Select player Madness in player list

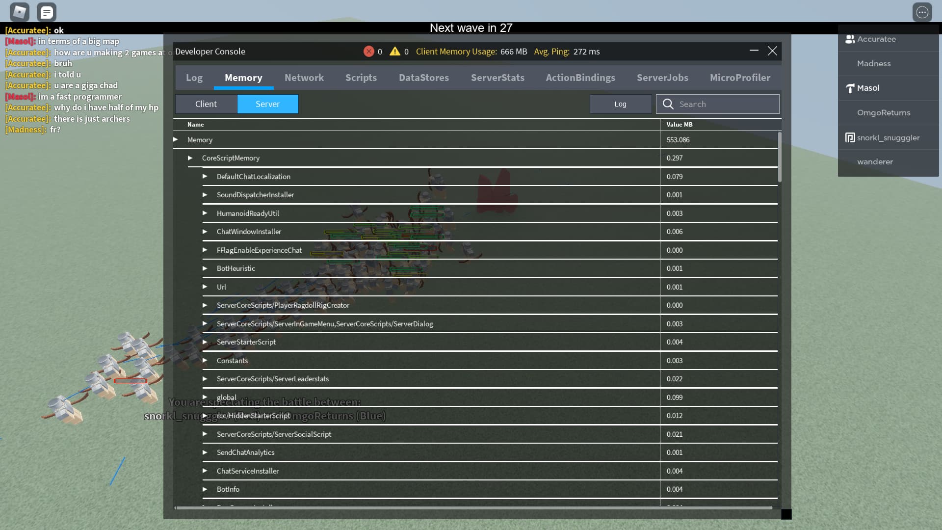(x=889, y=64)
